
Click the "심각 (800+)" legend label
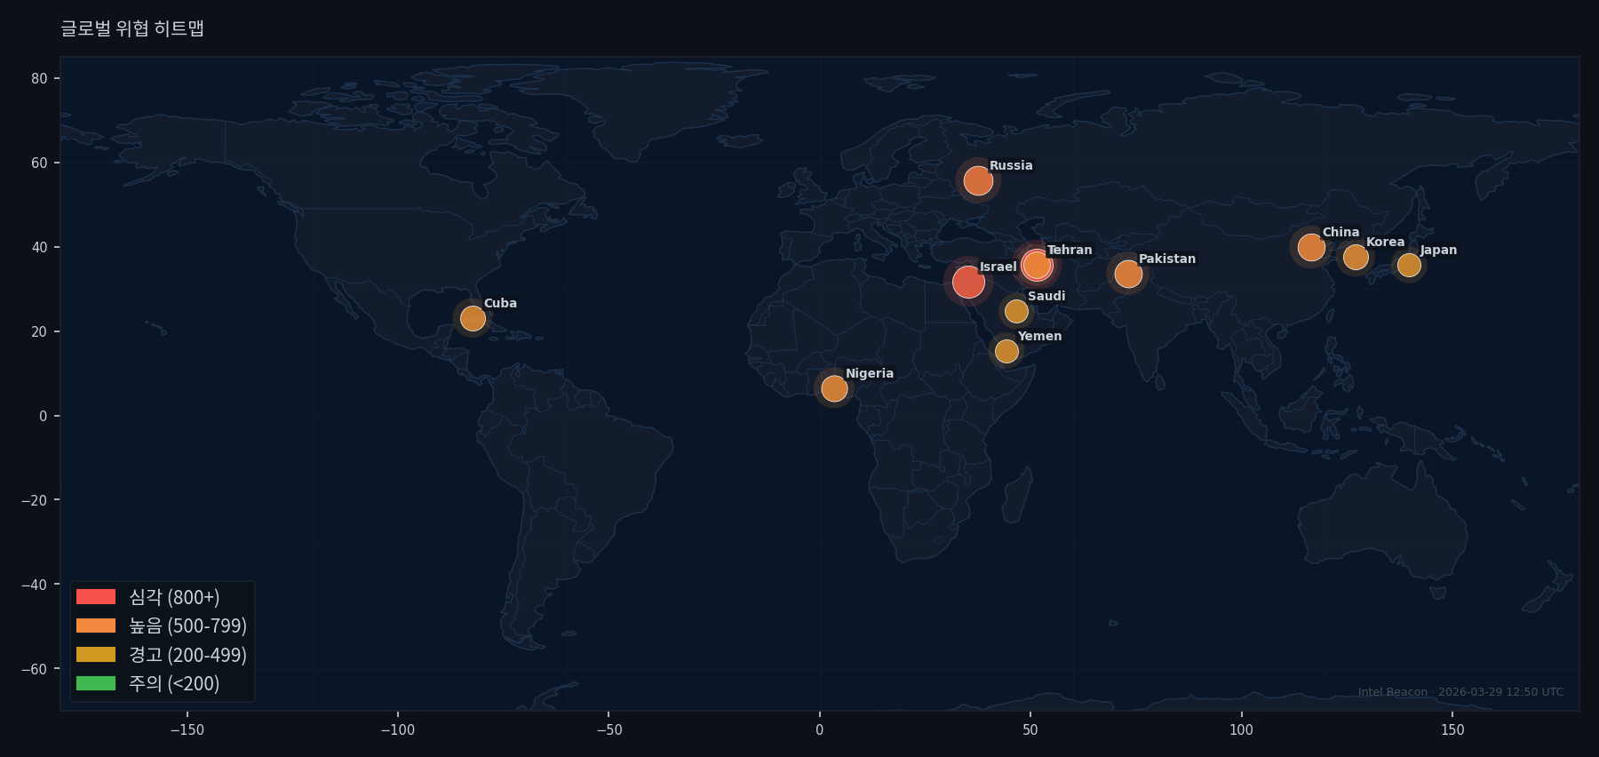tap(174, 597)
